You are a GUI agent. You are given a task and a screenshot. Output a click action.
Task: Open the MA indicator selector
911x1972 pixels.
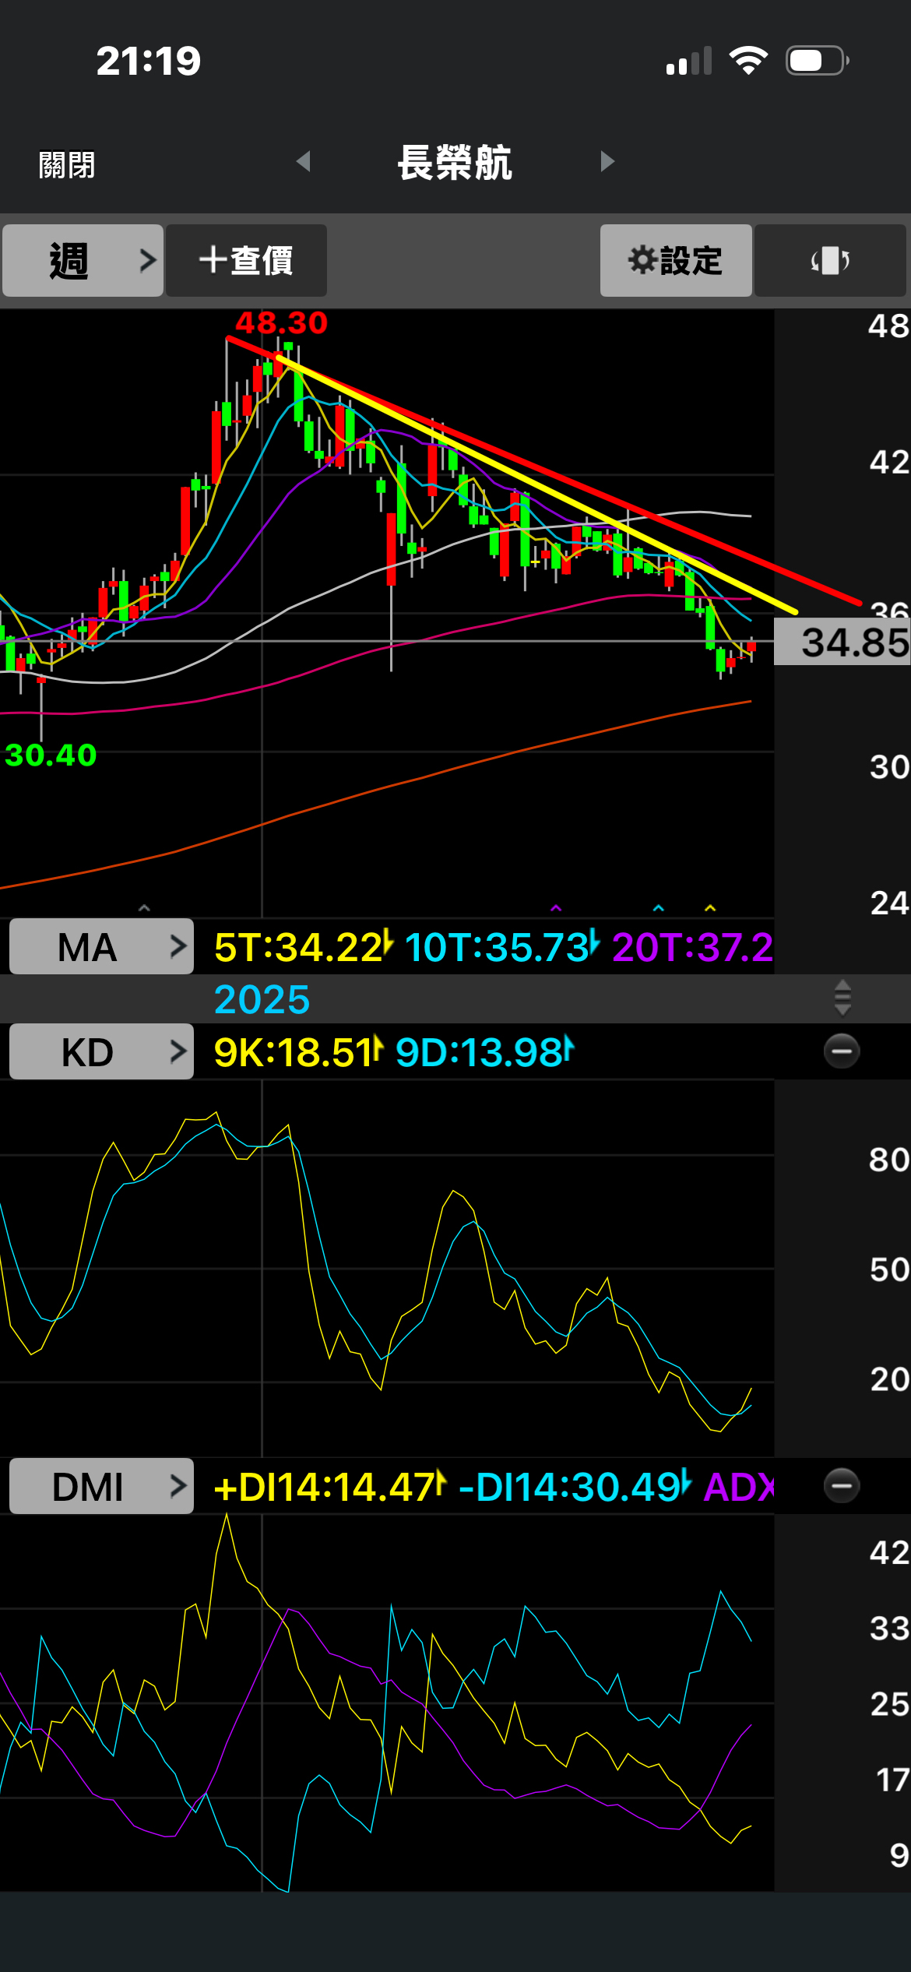pos(101,947)
